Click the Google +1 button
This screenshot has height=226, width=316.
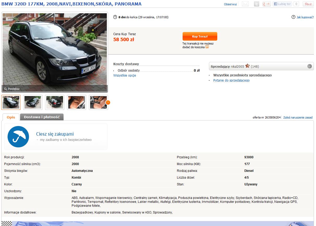(x=267, y=4)
